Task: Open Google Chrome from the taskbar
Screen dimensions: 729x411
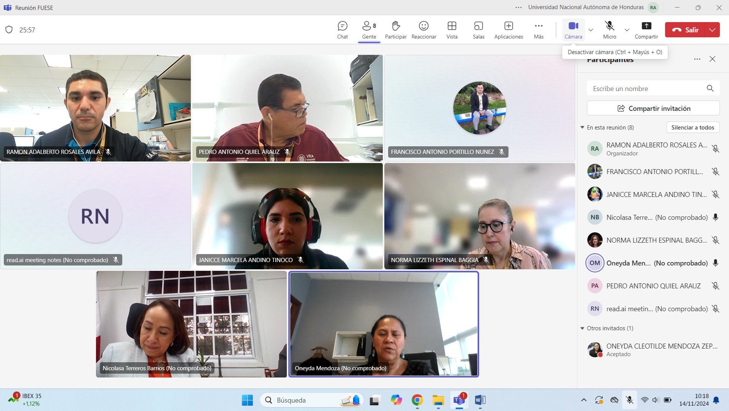Action: coord(417,400)
